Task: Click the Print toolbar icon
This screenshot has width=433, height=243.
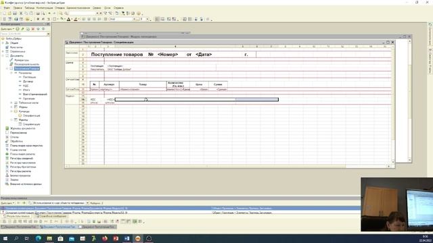Action: (x=38, y=13)
